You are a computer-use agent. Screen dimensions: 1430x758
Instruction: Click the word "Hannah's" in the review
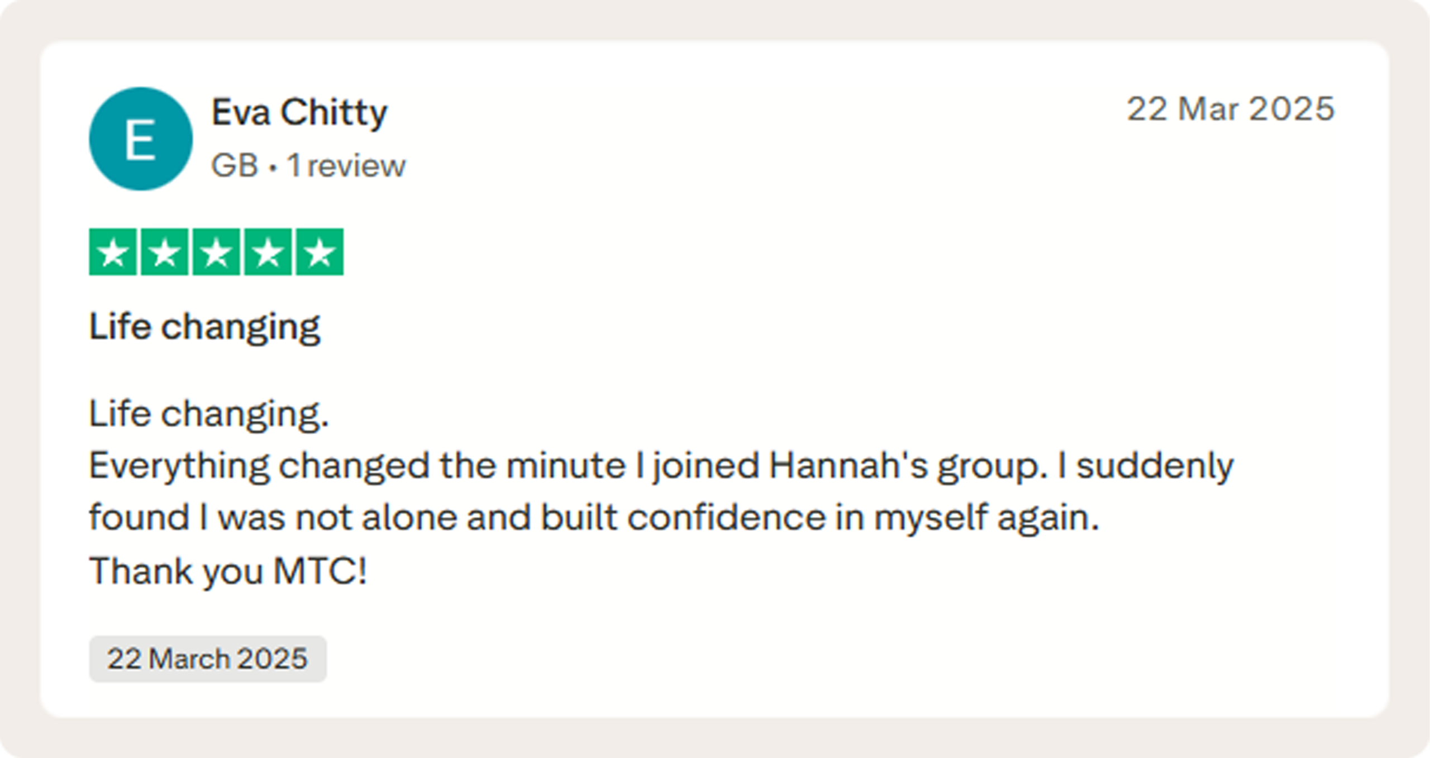849,466
